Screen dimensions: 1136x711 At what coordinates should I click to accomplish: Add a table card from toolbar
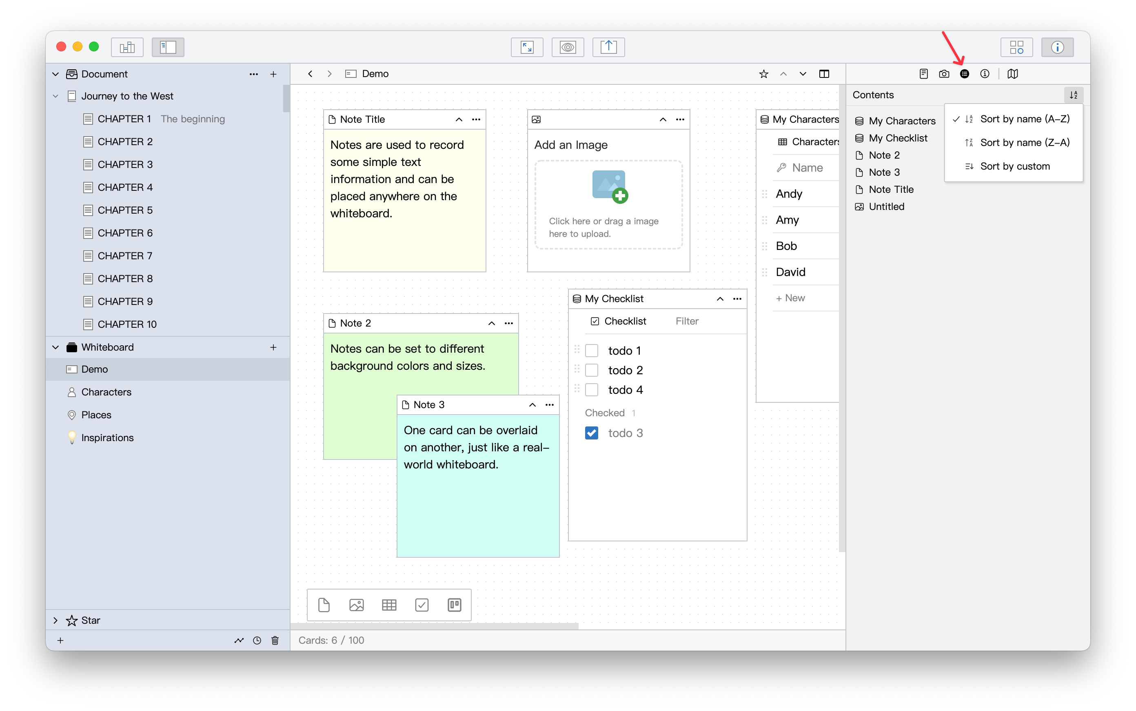coord(389,605)
